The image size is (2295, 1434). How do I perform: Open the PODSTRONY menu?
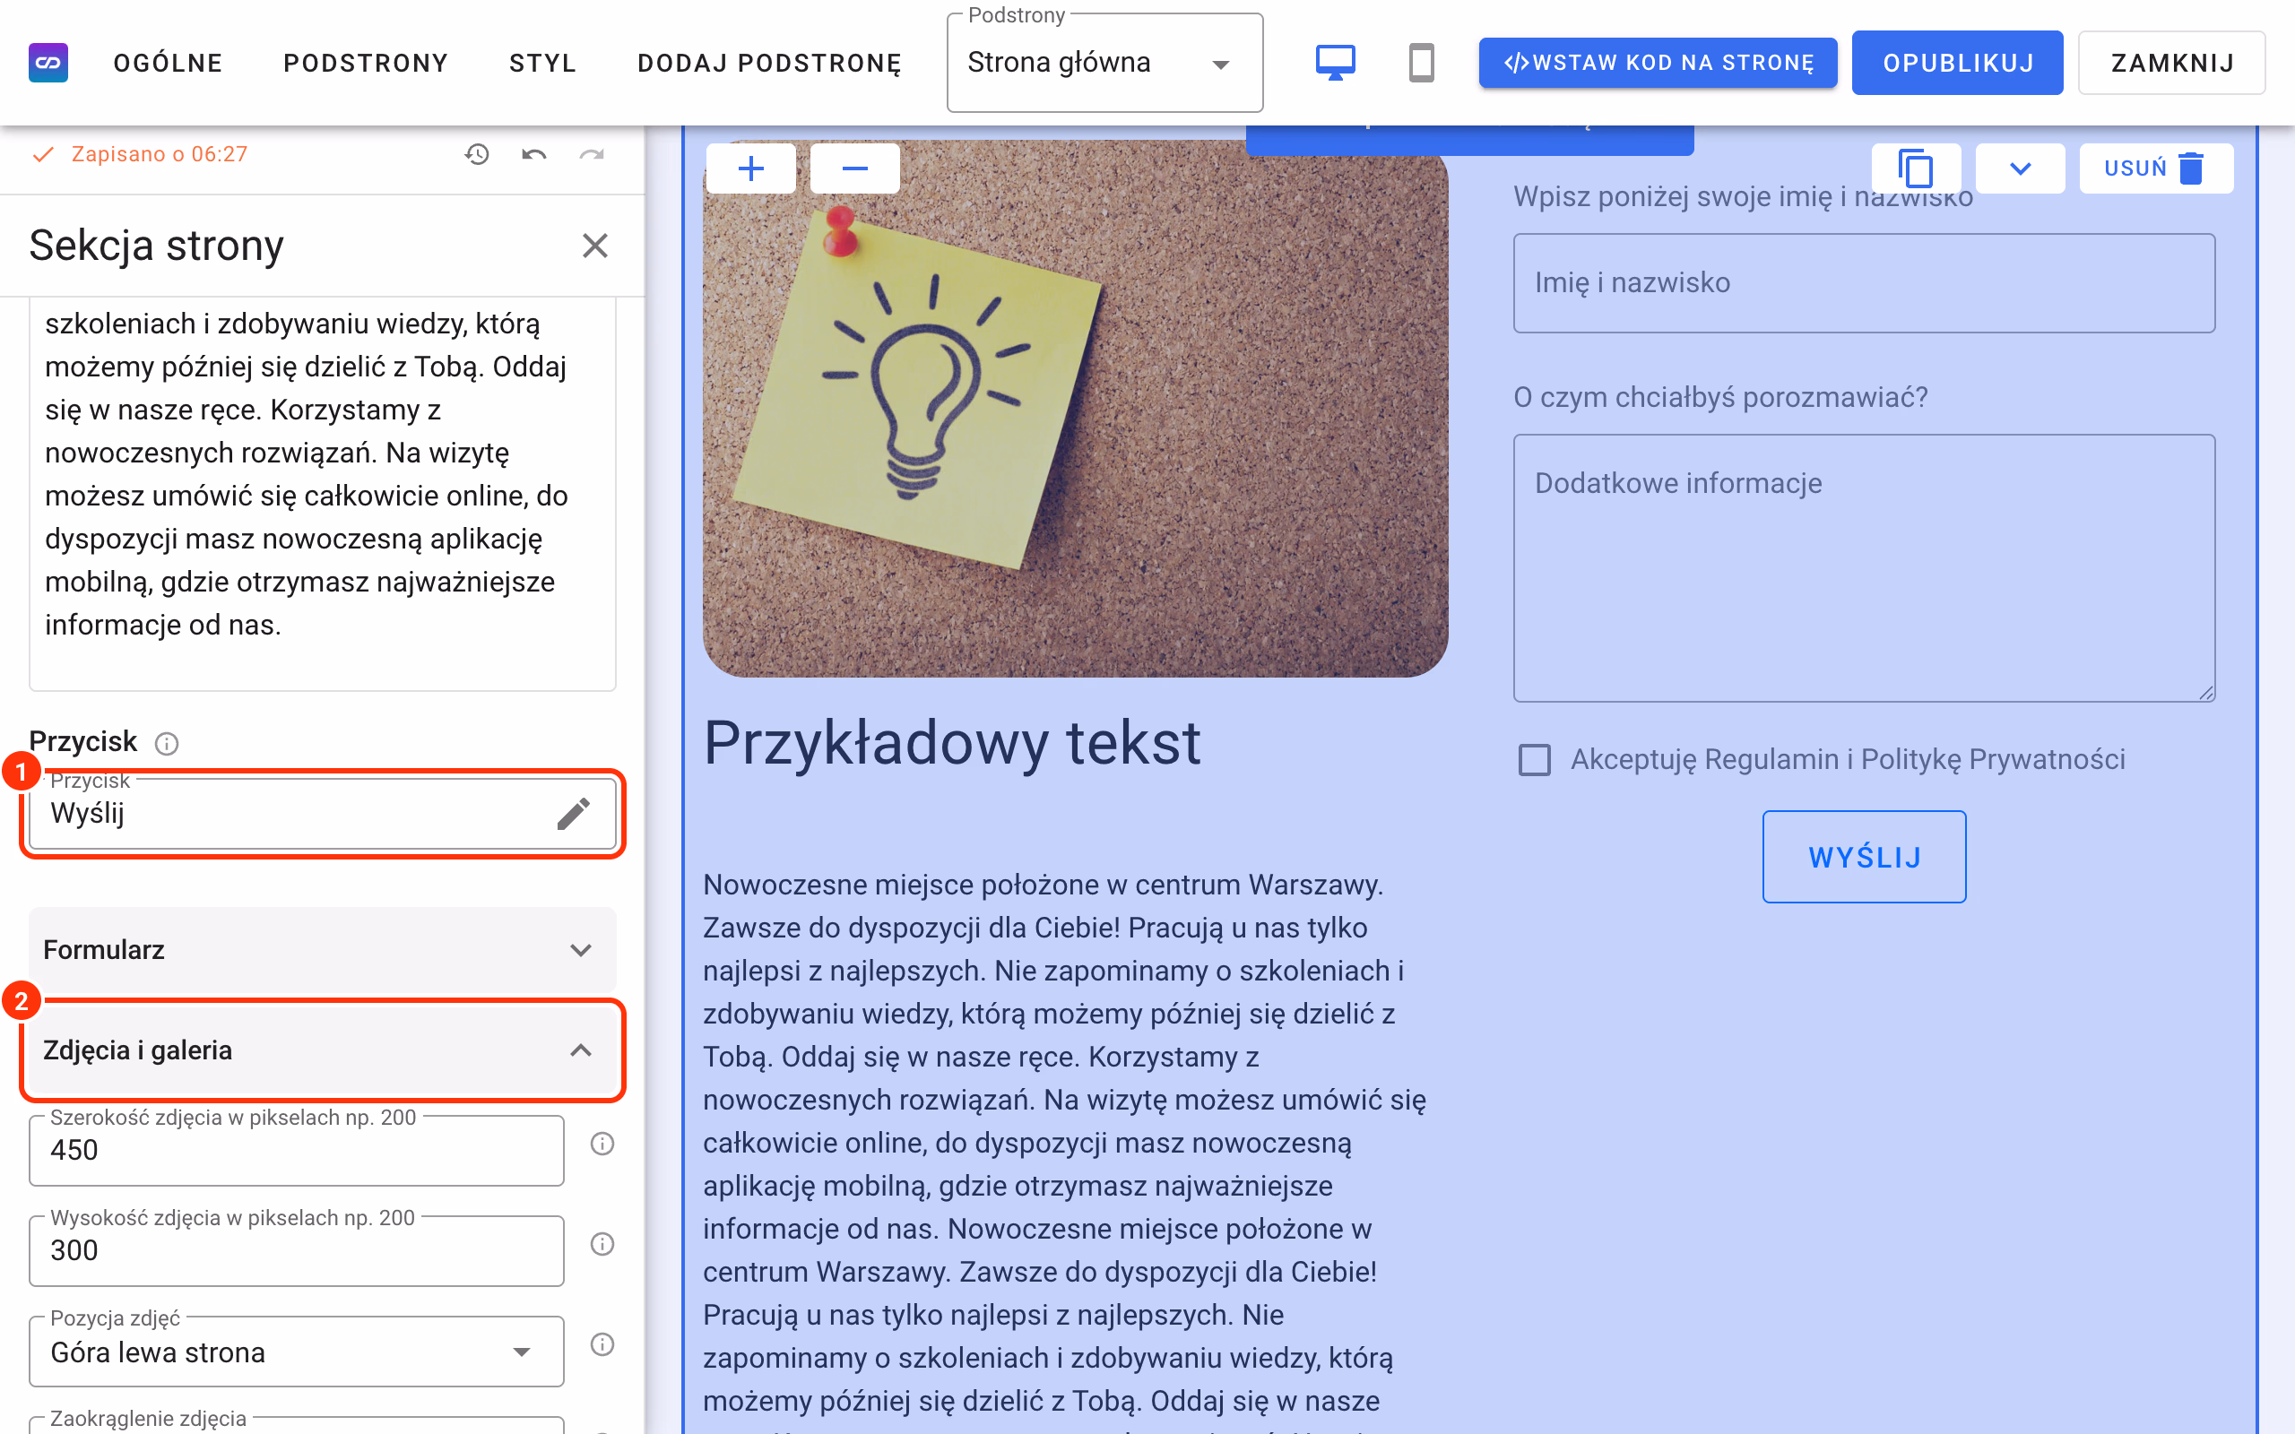tap(366, 64)
